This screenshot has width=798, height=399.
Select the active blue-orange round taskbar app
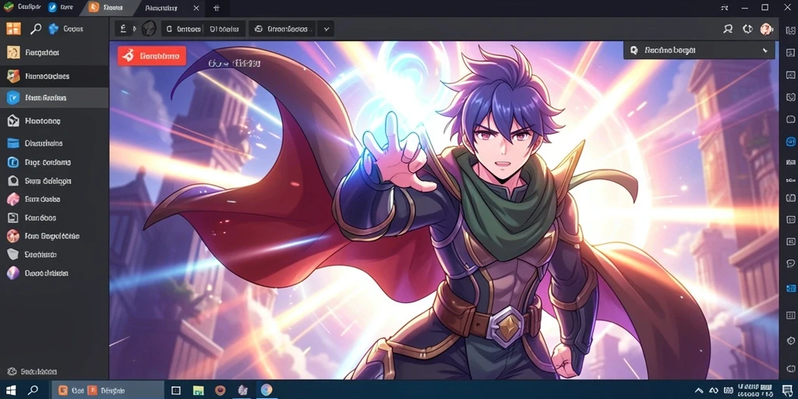tap(267, 390)
